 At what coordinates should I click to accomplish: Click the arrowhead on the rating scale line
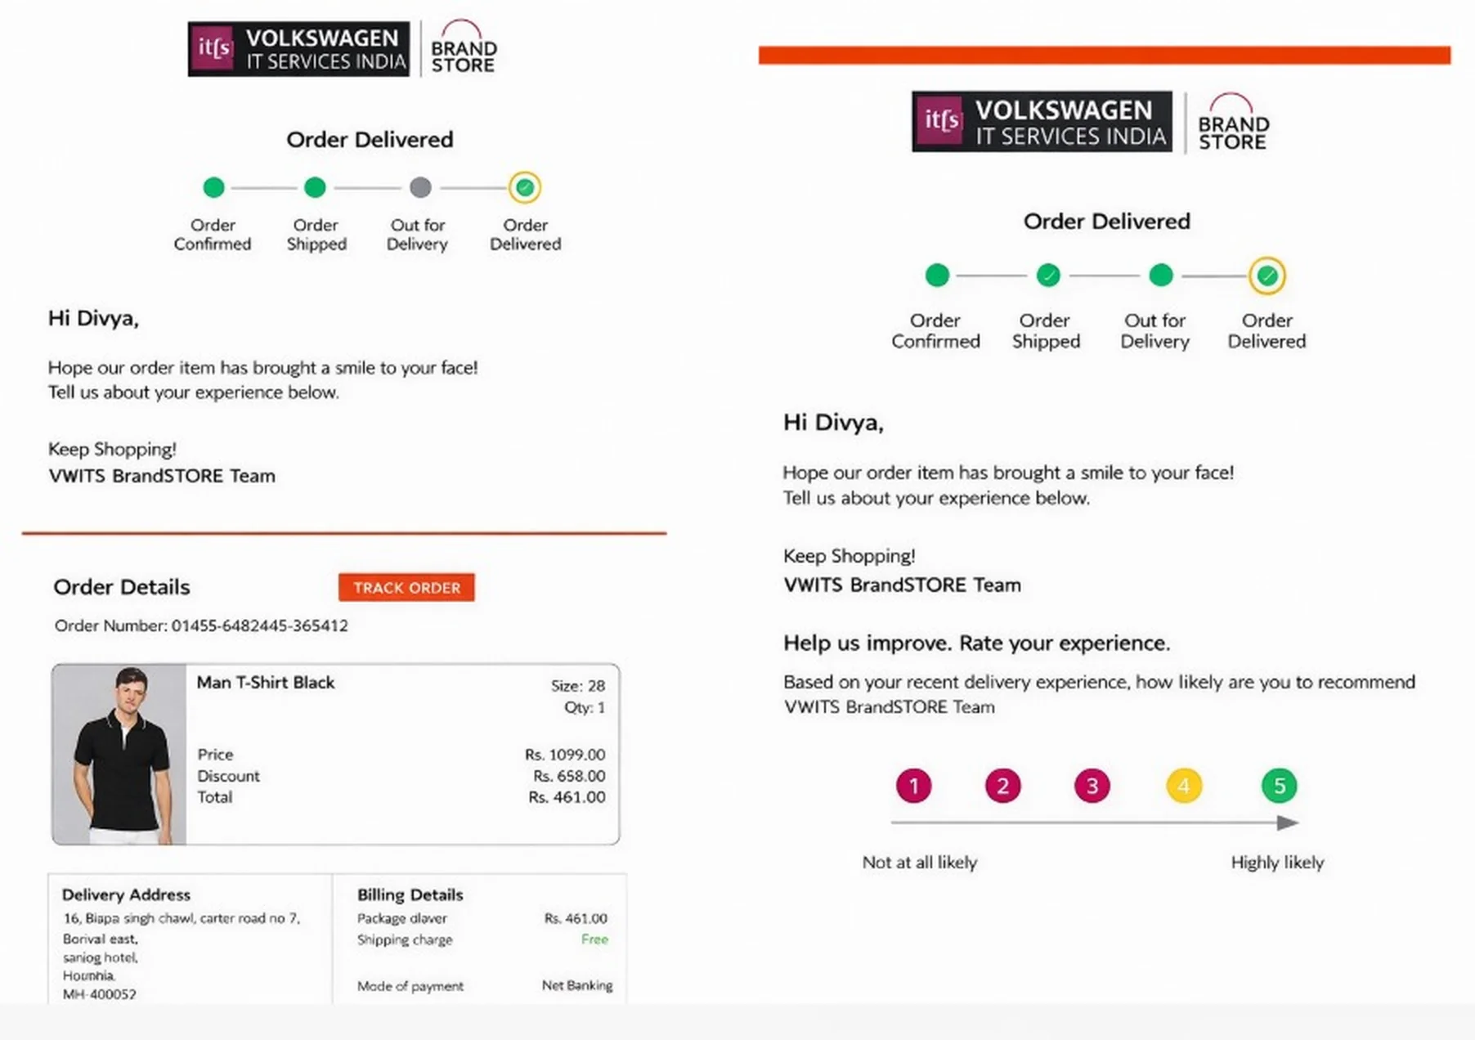pos(1288,823)
